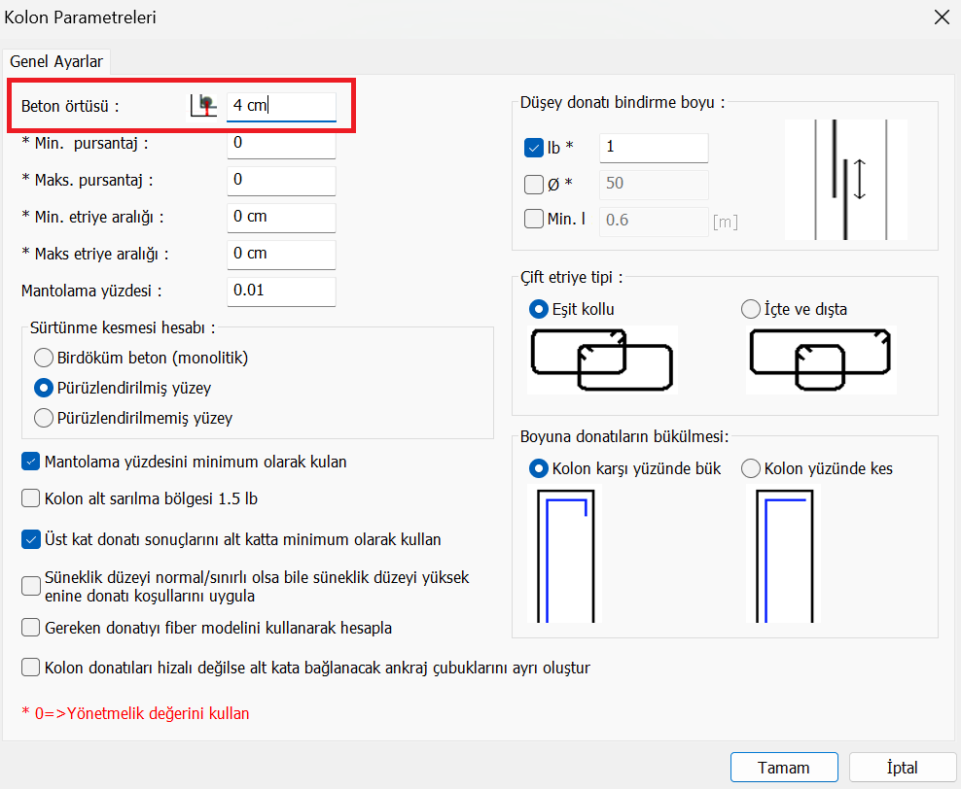The image size is (961, 789).
Task: Click the vertical rebar lap length diagram
Action: click(845, 179)
